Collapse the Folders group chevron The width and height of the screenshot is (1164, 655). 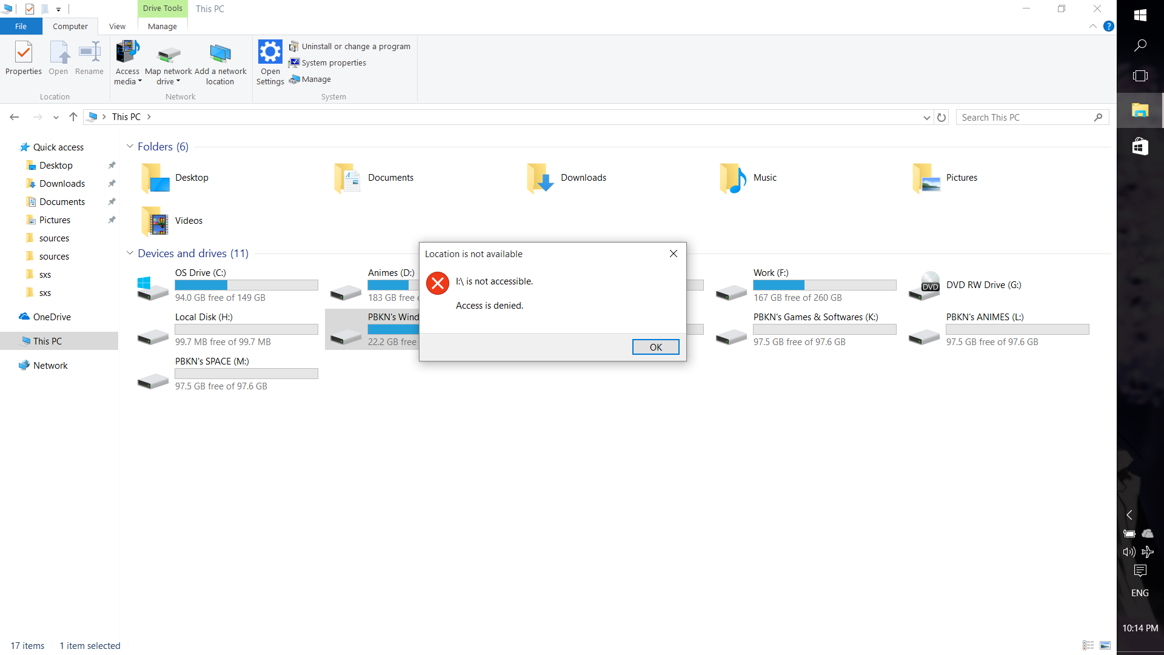[x=130, y=147]
